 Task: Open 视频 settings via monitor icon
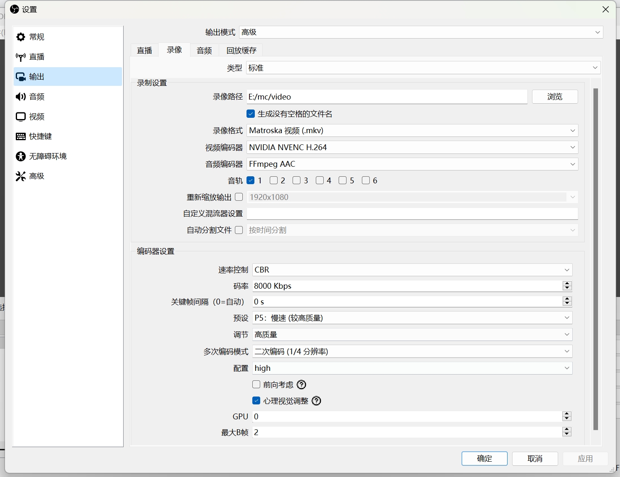point(21,117)
